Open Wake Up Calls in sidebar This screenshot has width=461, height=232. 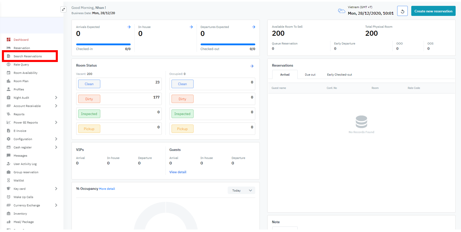[x=23, y=197]
